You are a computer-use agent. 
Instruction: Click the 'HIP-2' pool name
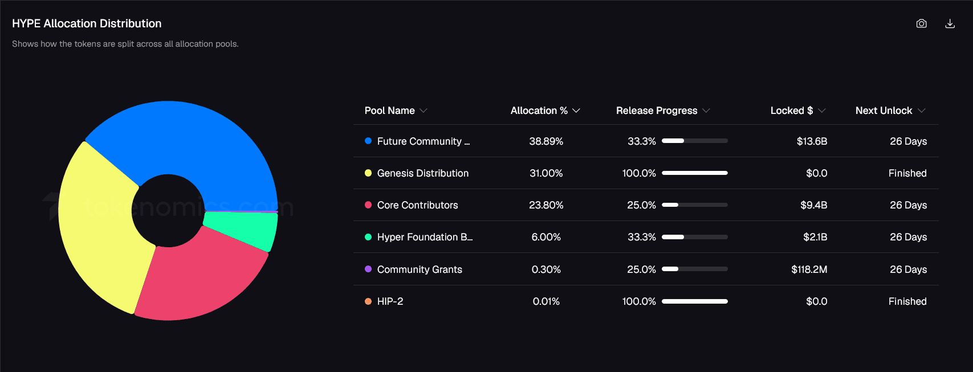coord(390,301)
